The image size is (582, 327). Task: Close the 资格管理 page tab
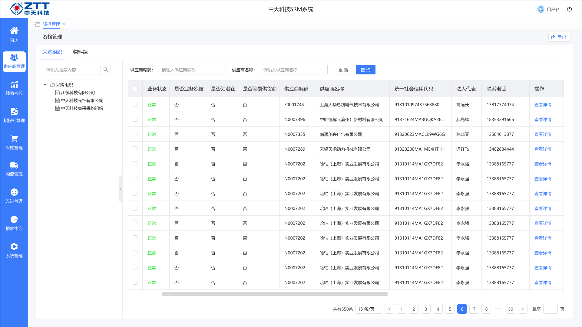(64, 24)
